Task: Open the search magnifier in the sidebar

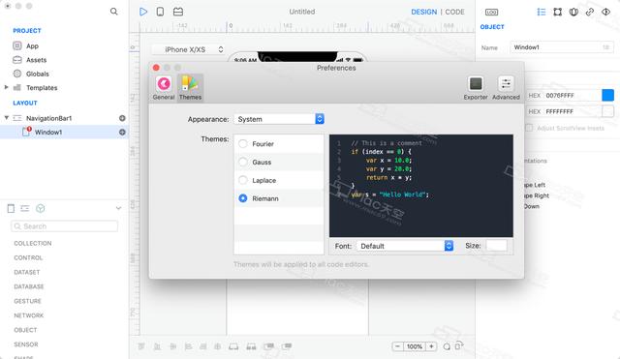Action: tap(114, 12)
